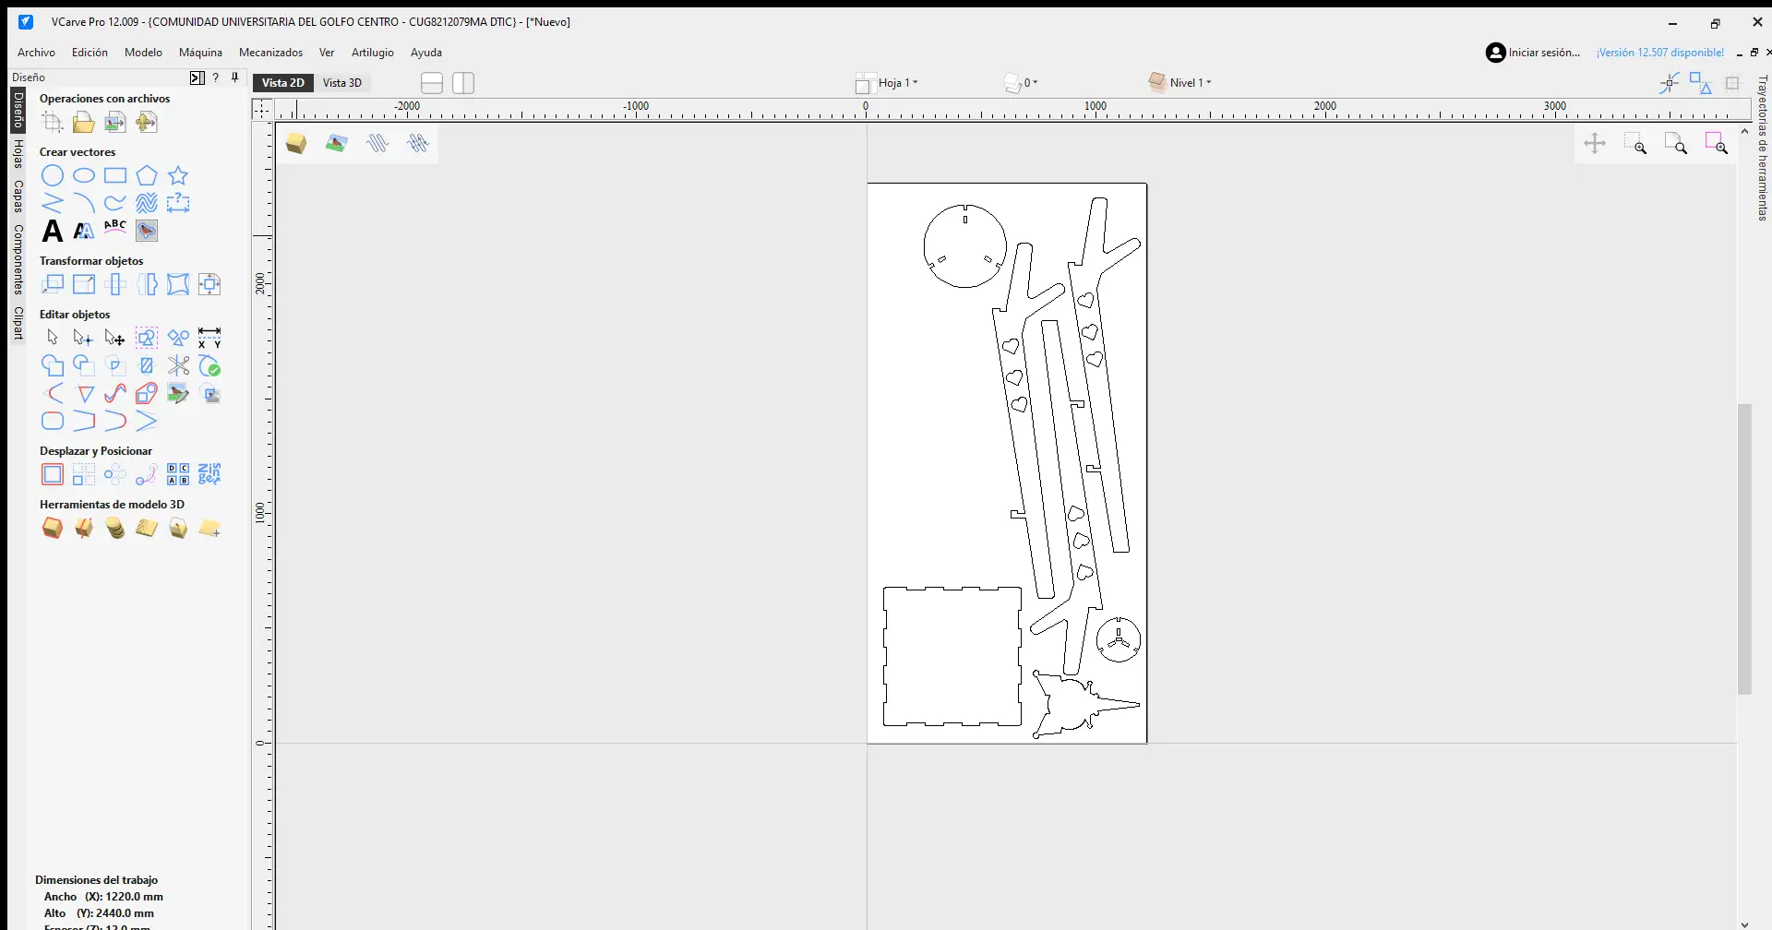Viewport: 1772px width, 930px height.
Task: Create a new file from the file operations
Action: pyautogui.click(x=53, y=122)
